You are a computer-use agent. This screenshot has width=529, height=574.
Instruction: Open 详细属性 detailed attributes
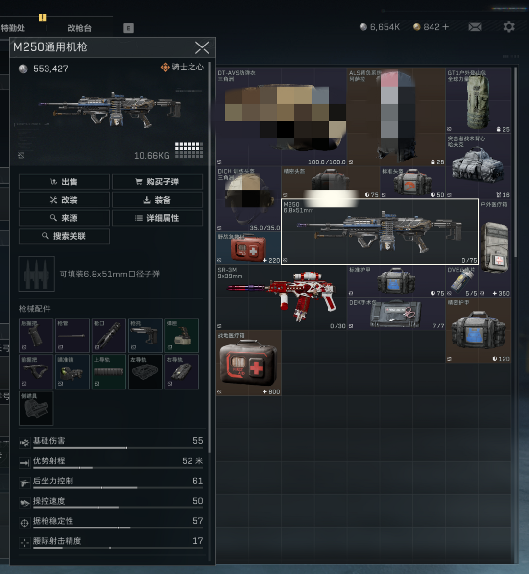tap(157, 218)
